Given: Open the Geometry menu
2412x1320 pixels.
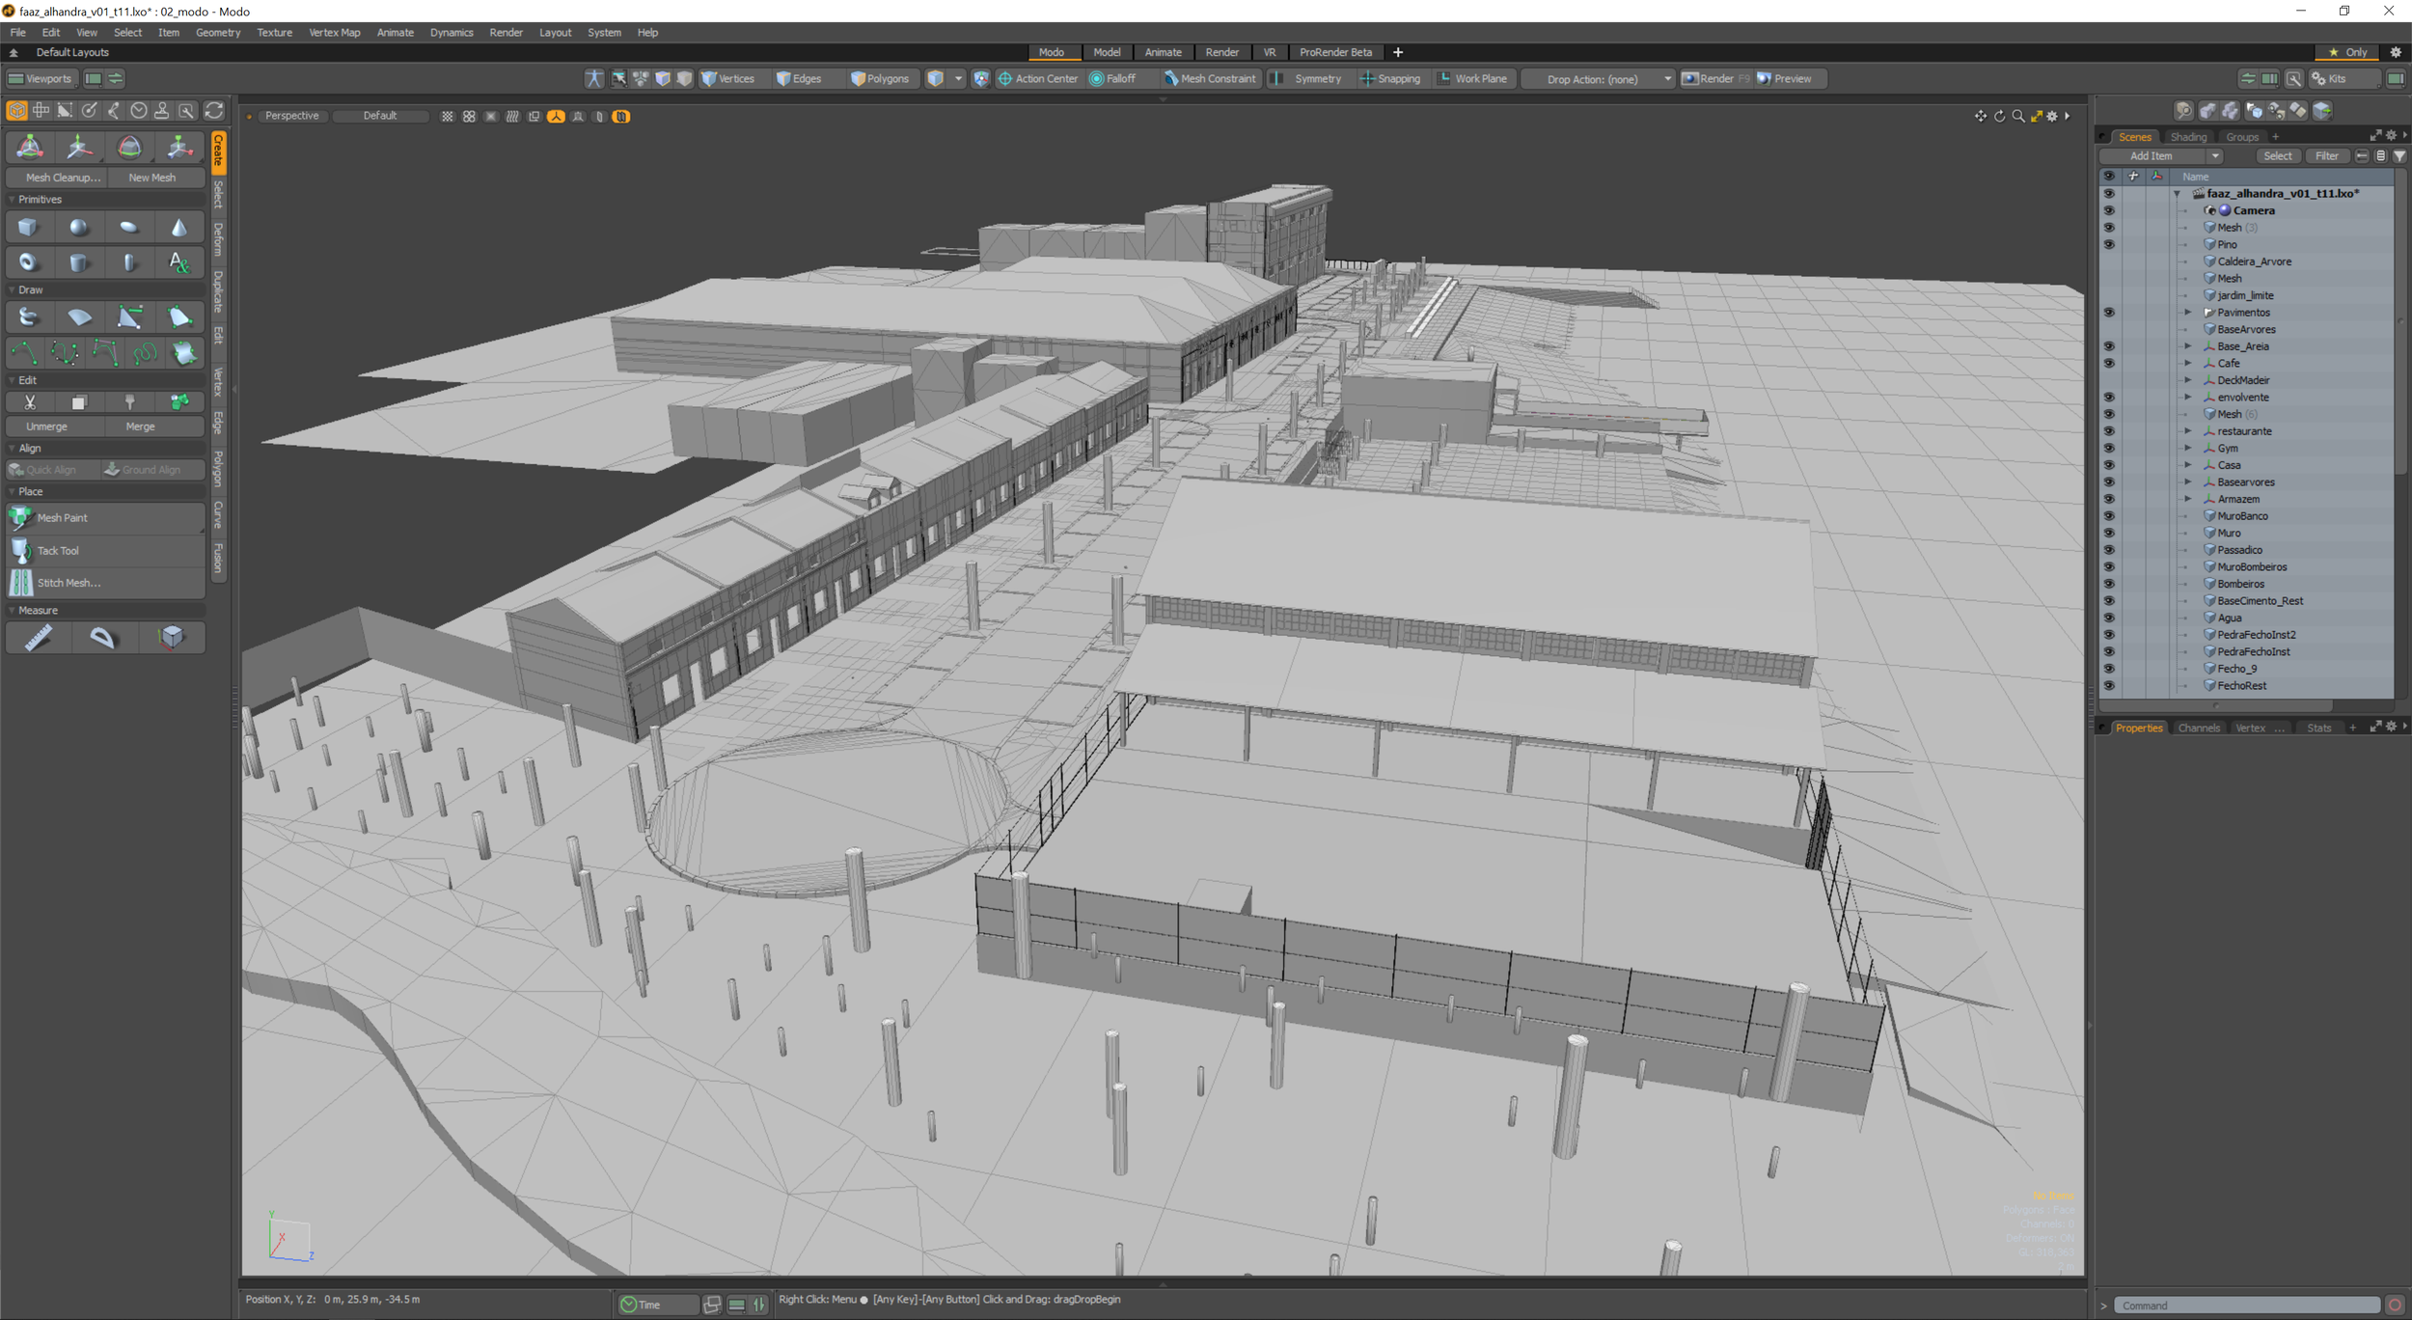Looking at the screenshot, I should 217,33.
